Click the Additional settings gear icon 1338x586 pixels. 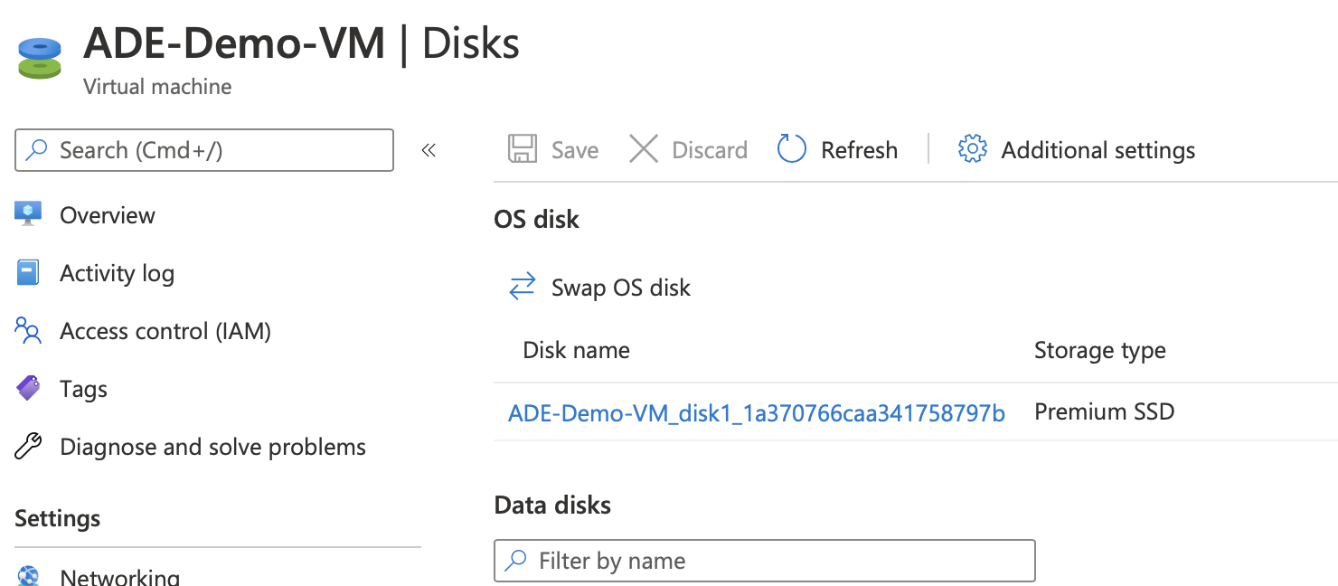[972, 149]
